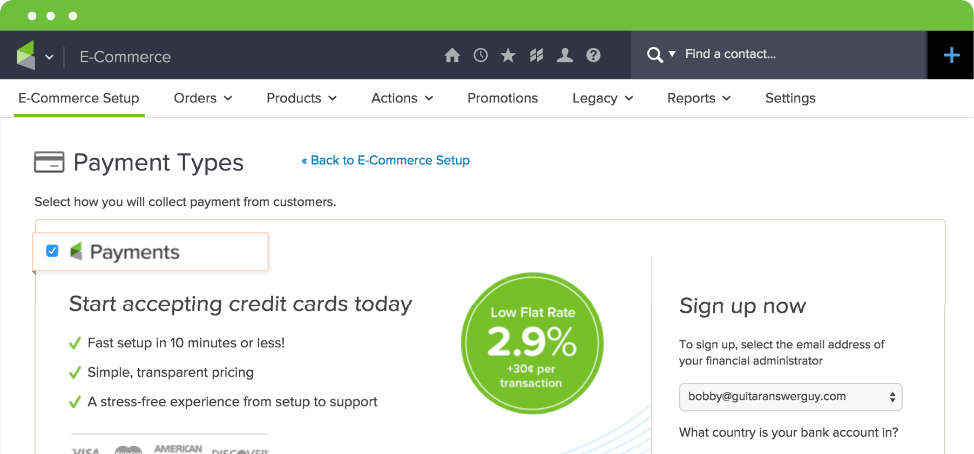Image resolution: width=974 pixels, height=454 pixels.
Task: Expand the Products dropdown menu
Action: click(301, 98)
